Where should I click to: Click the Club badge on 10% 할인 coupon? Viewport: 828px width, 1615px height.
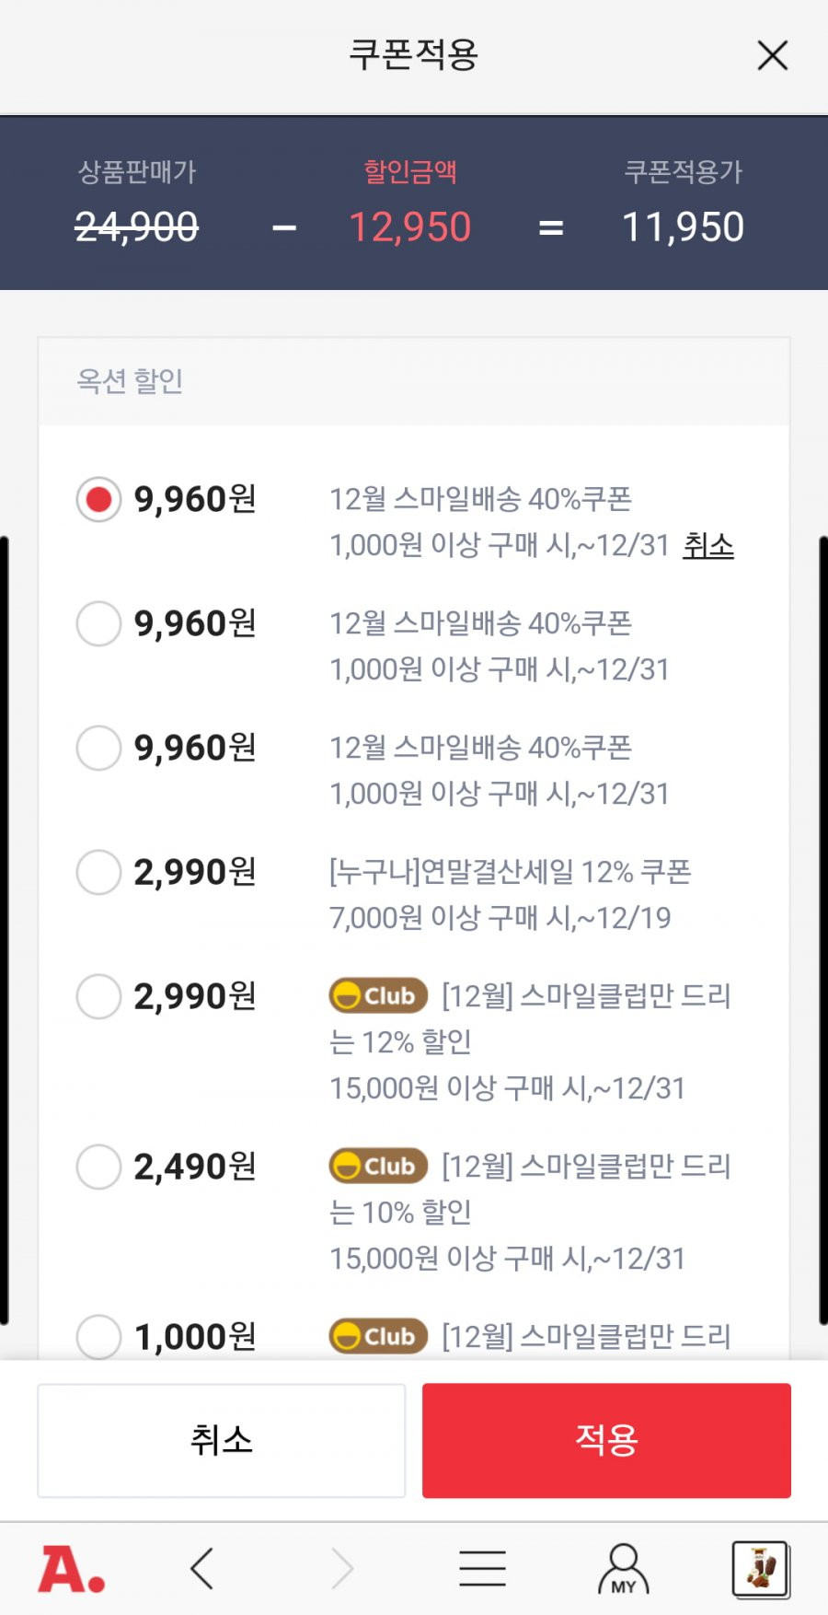coord(378,1166)
